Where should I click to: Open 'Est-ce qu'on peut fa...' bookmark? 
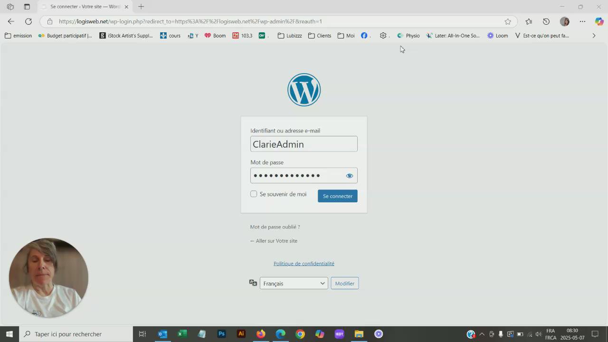click(541, 36)
